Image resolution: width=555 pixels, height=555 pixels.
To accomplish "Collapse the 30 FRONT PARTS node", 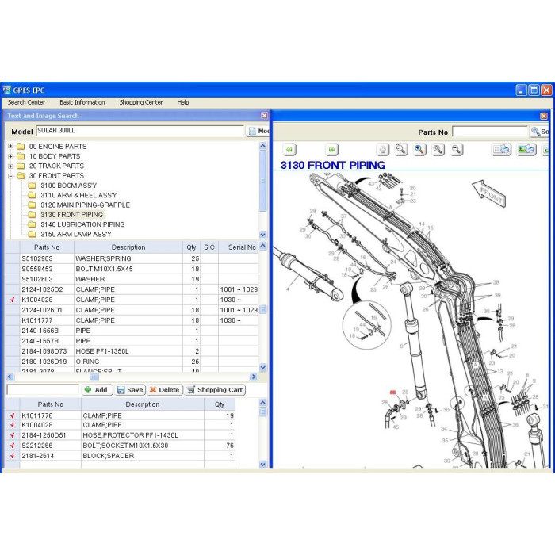I will point(10,175).
